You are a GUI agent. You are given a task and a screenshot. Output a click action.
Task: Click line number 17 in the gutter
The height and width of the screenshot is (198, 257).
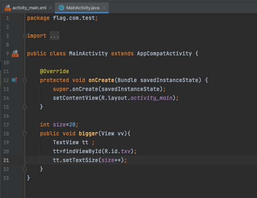6,125
